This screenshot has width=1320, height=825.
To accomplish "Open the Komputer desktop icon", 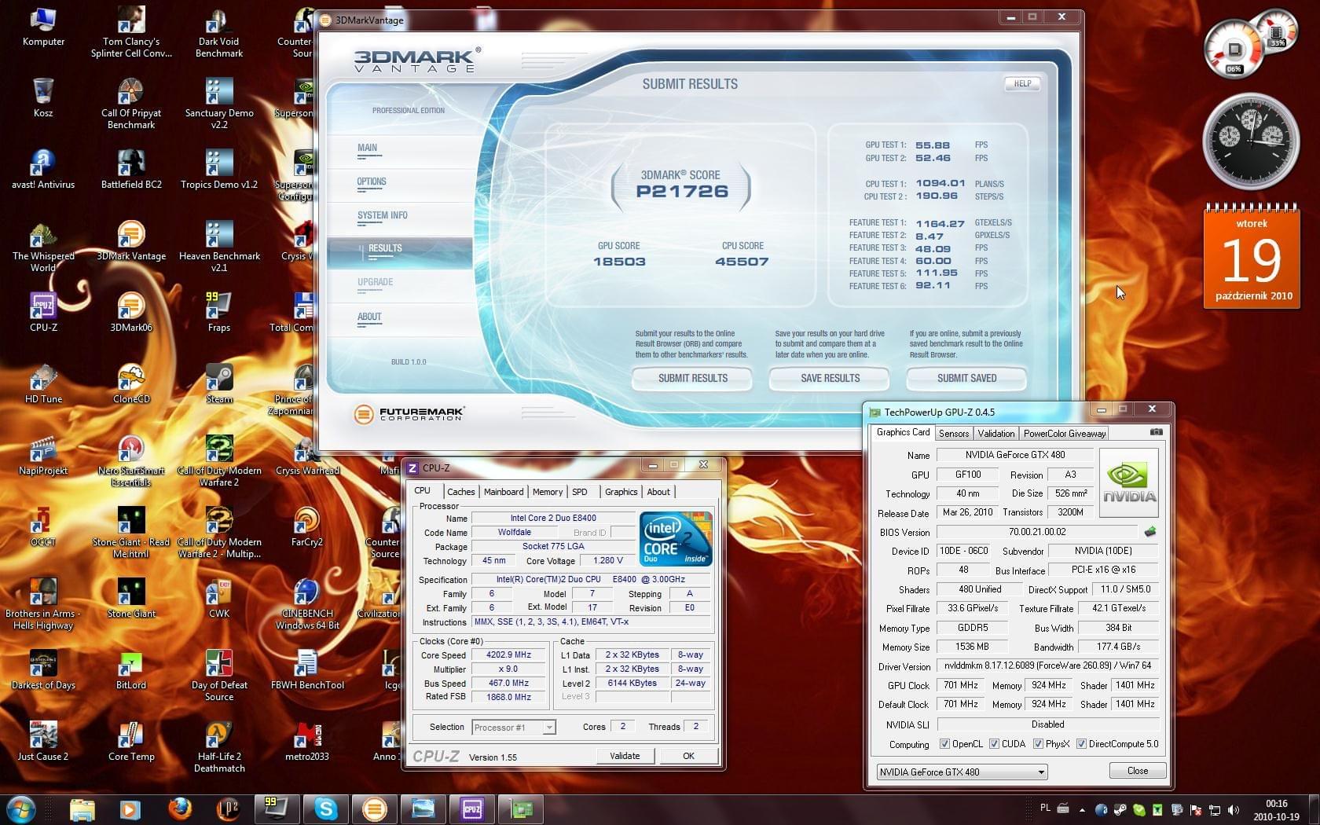I will pyautogui.click(x=43, y=28).
